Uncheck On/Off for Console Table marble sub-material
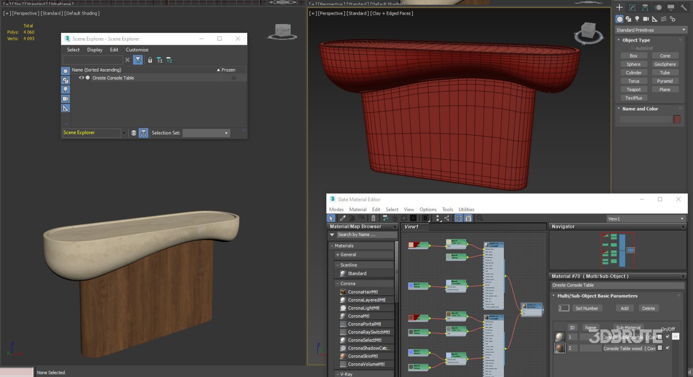 (x=668, y=336)
